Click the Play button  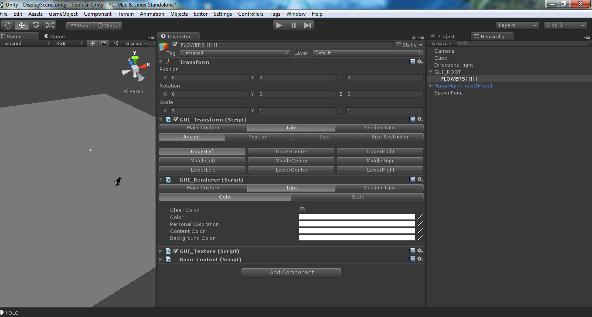(279, 25)
